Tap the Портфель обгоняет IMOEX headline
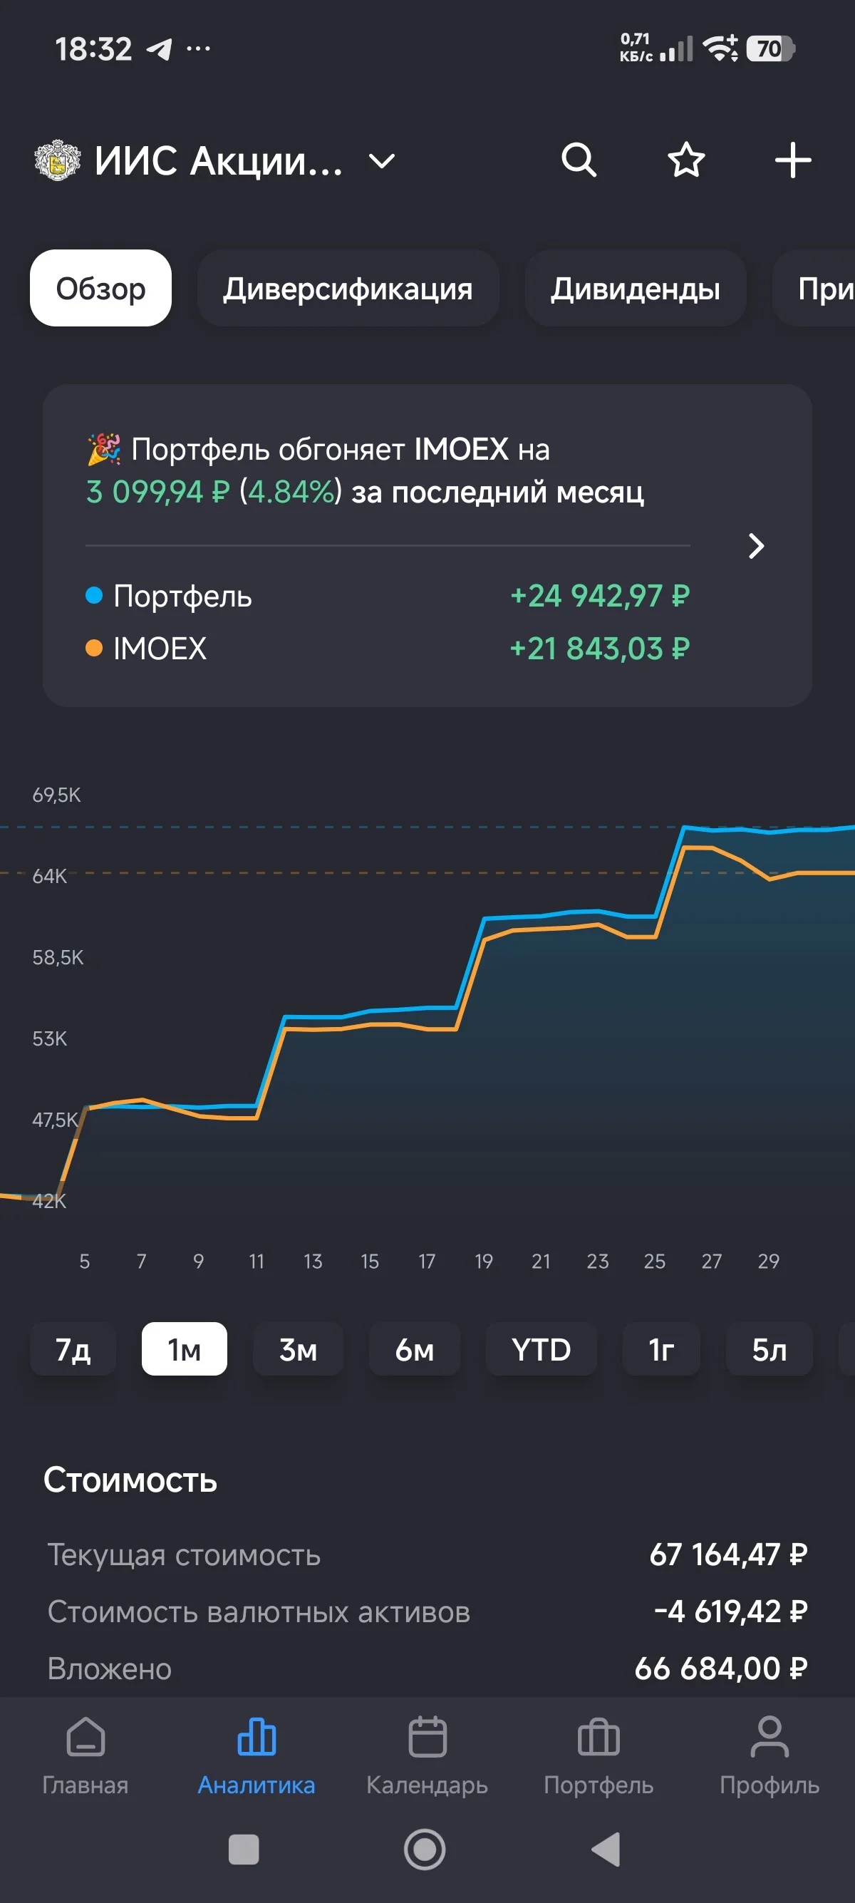855x1903 pixels. point(365,470)
